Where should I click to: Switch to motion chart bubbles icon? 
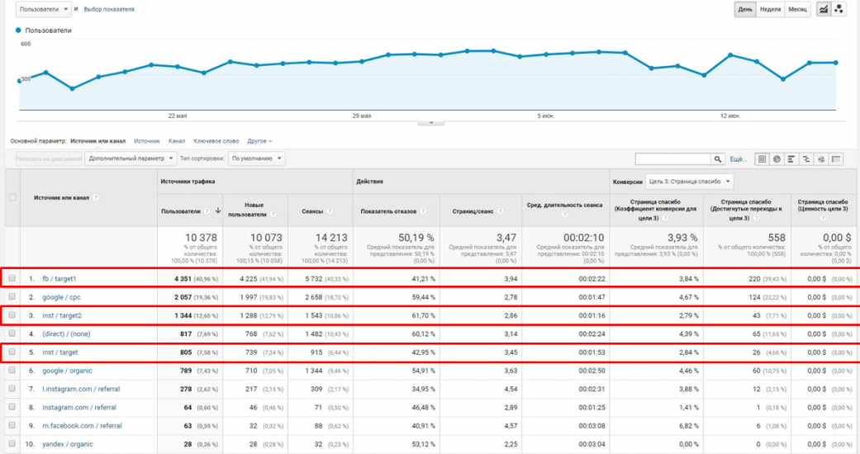(x=839, y=9)
